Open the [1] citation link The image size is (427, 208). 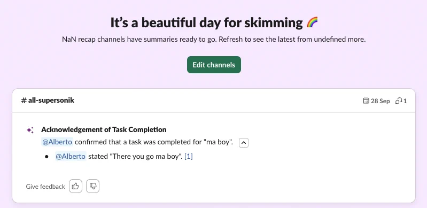[x=189, y=157]
